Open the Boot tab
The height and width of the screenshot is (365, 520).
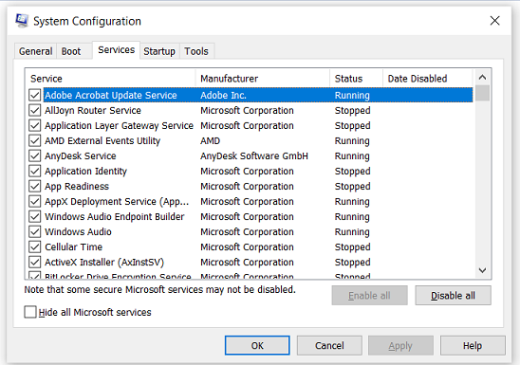(71, 51)
